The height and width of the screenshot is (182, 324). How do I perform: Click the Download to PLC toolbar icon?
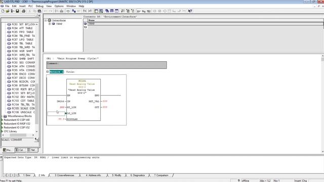62,11
